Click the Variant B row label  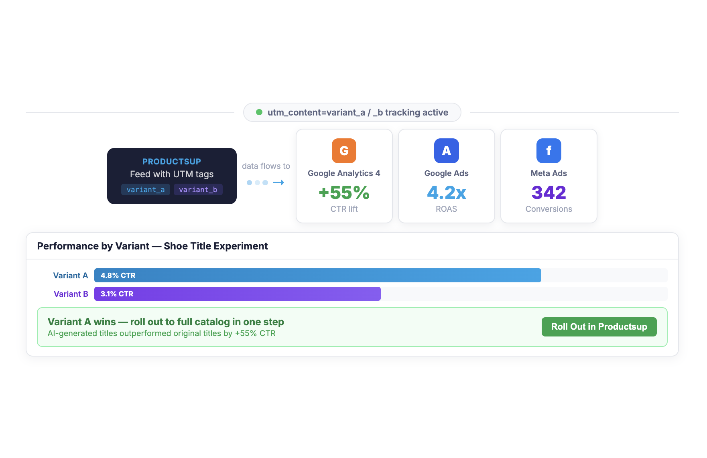[x=71, y=294]
